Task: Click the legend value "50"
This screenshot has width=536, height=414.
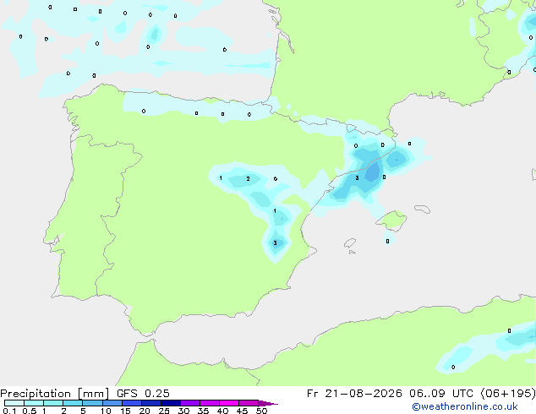Action: 261,411
